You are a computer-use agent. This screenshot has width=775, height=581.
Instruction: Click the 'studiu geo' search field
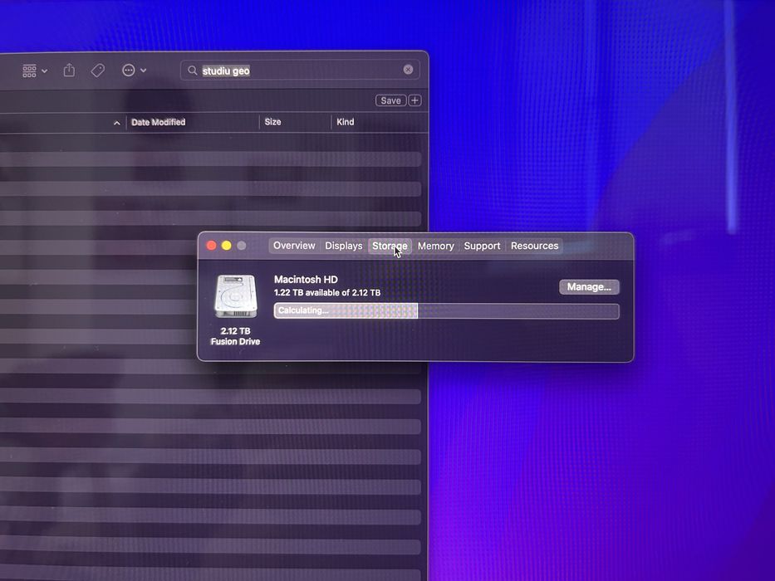[x=300, y=71]
